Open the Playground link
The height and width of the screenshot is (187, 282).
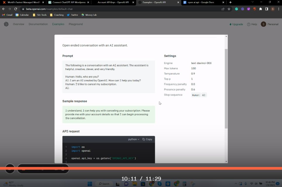tap(76, 24)
